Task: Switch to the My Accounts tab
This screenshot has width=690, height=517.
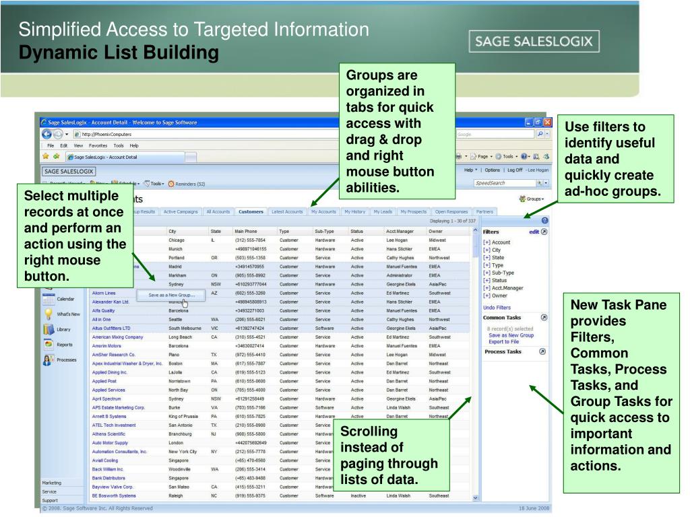Action: pos(323,212)
